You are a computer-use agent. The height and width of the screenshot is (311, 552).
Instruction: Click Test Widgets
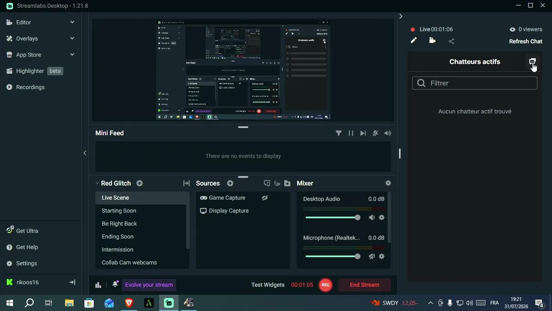point(268,285)
